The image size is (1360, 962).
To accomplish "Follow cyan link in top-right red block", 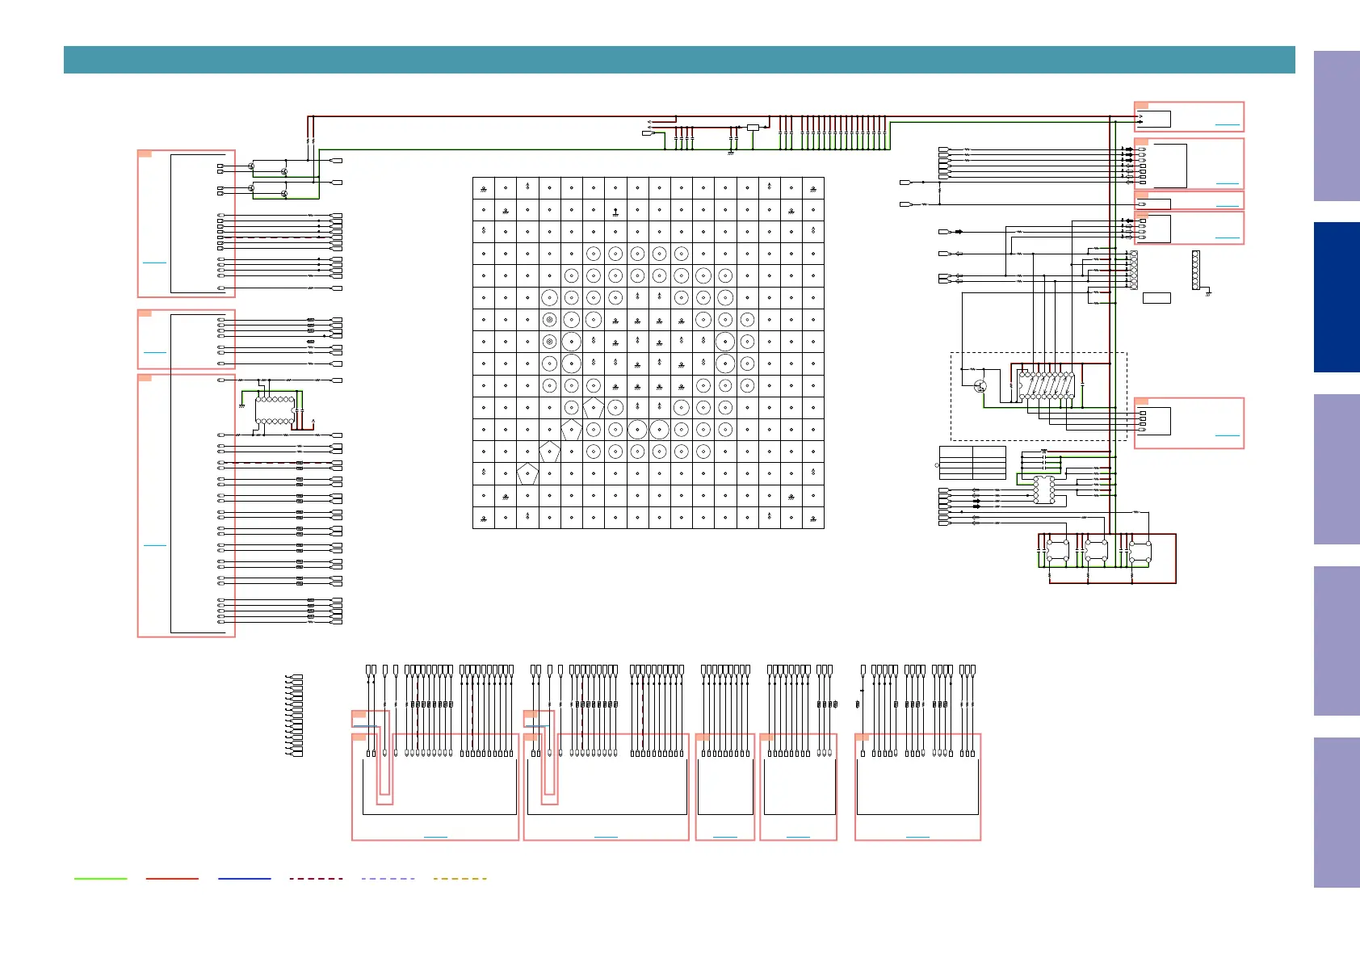I will 1227,125.
